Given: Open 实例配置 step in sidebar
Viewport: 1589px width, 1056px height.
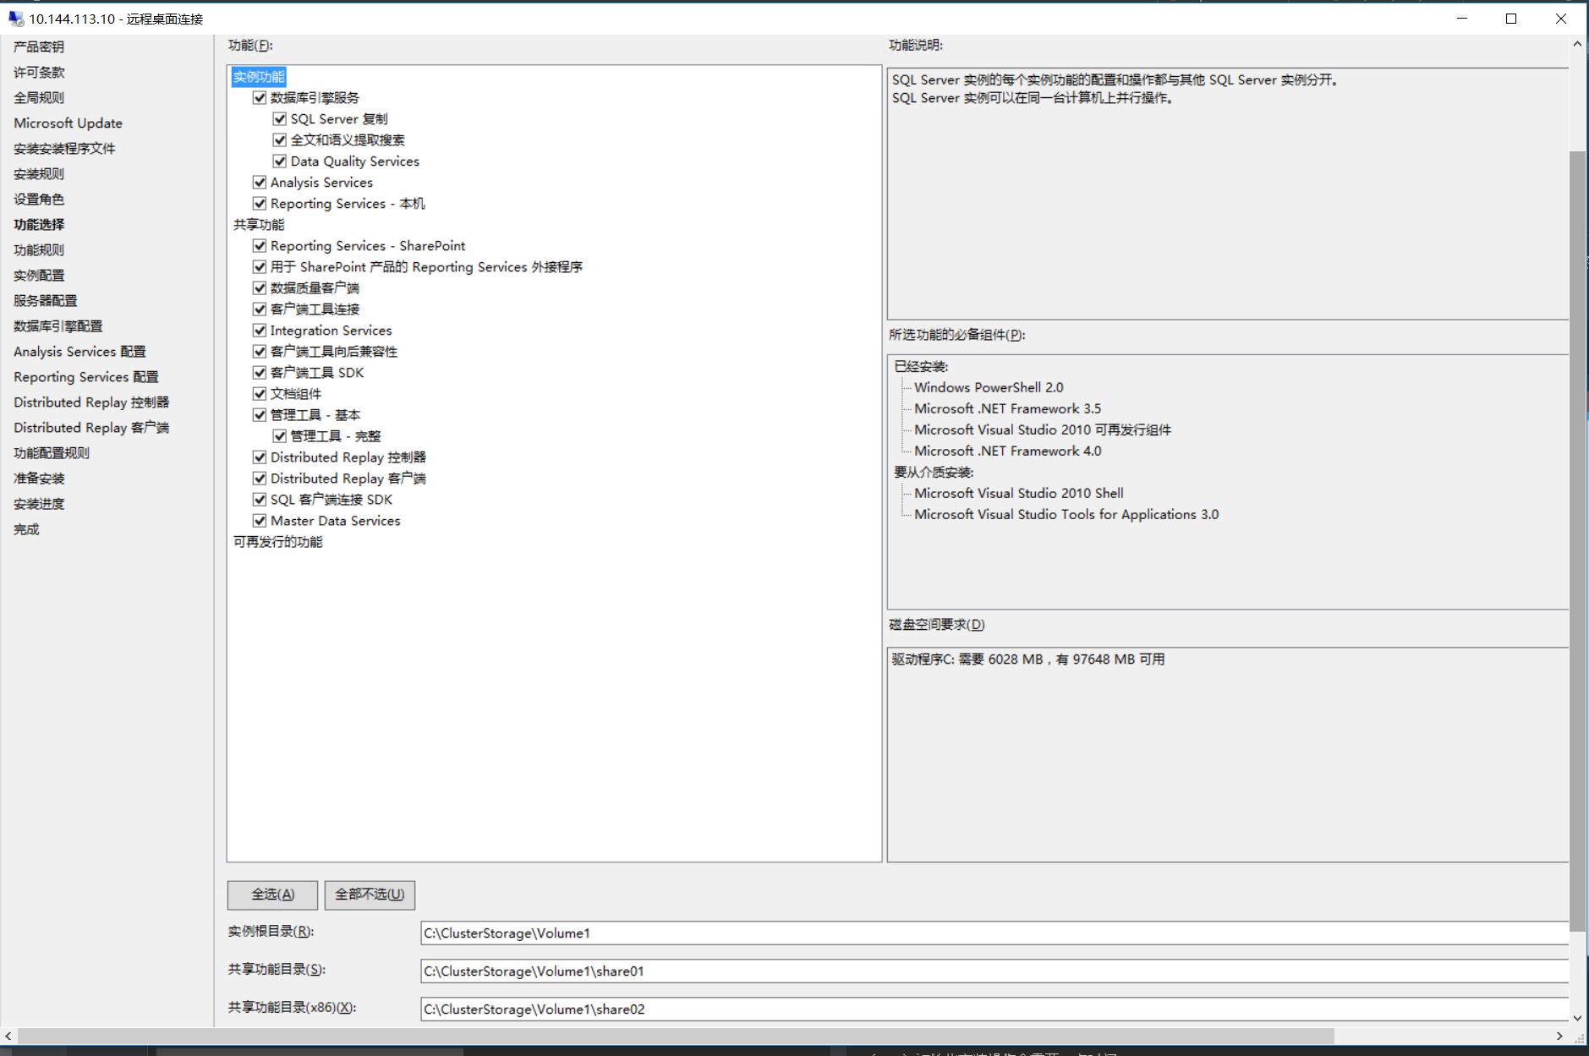Looking at the screenshot, I should [39, 276].
